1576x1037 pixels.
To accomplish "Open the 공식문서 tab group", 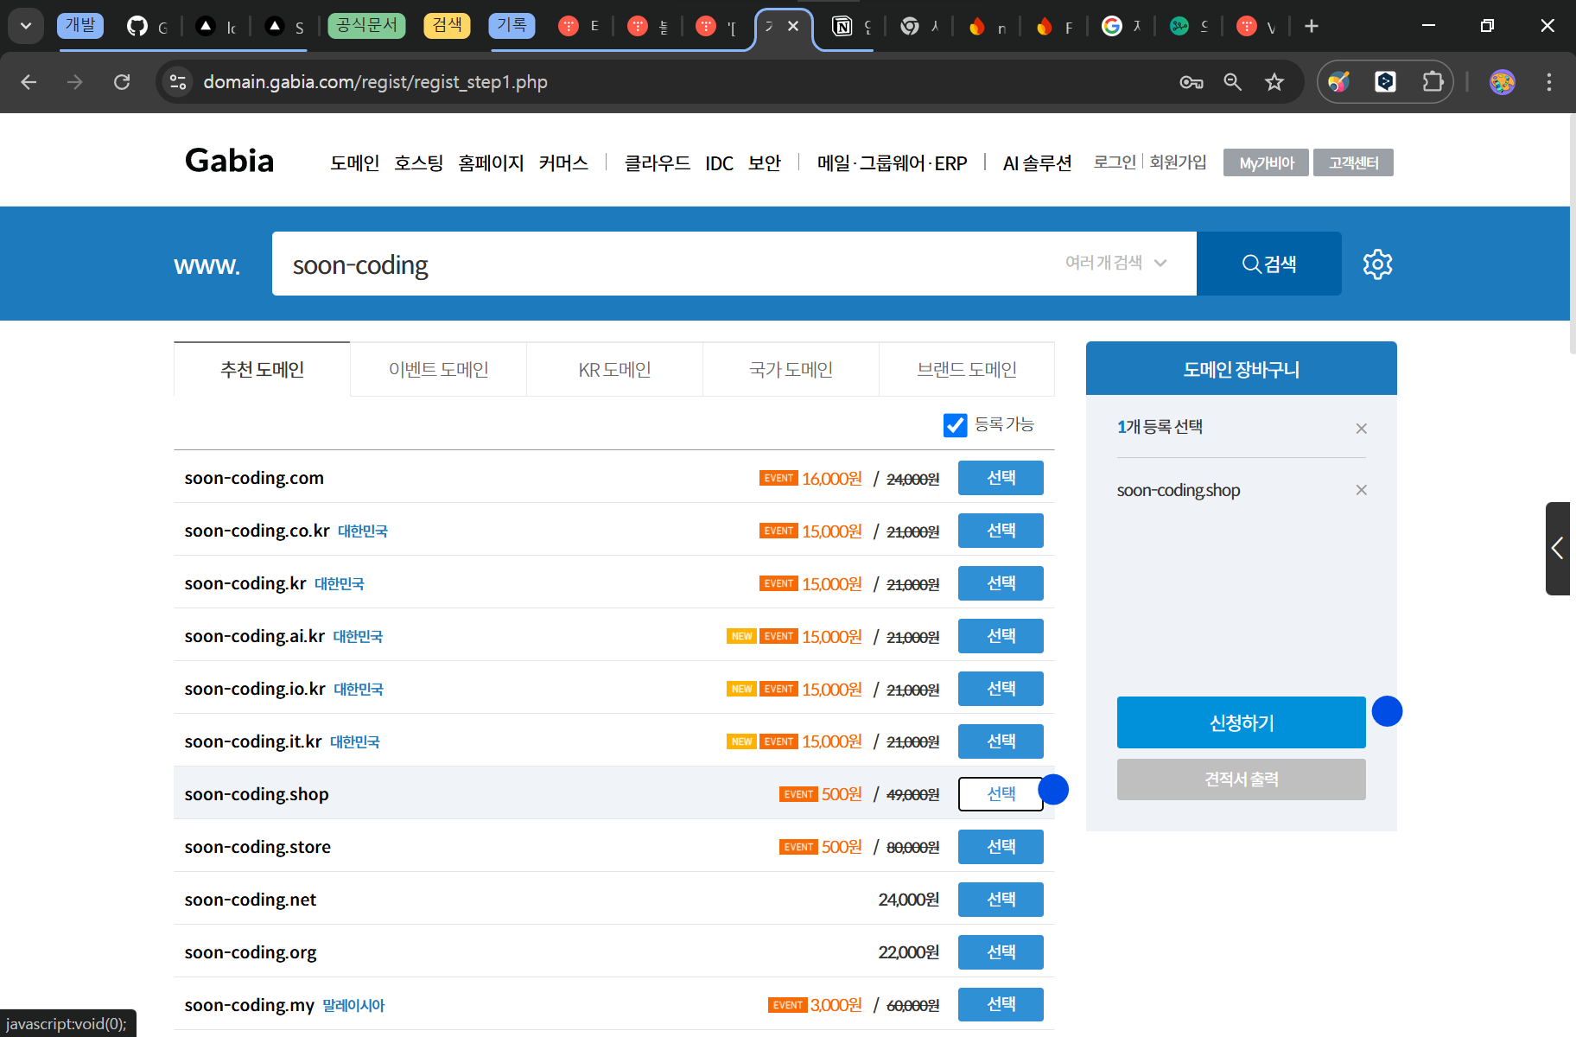I will pyautogui.click(x=366, y=25).
